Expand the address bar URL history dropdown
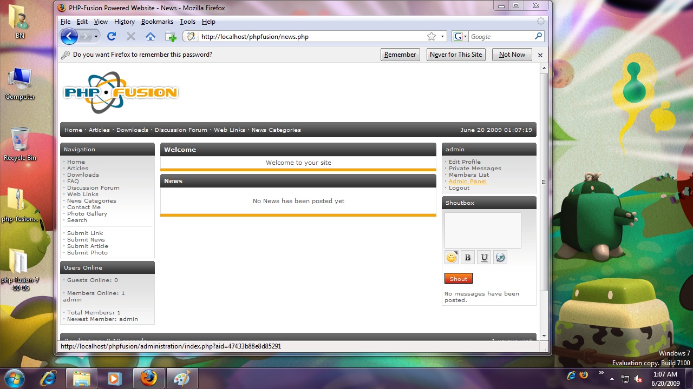 (442, 37)
